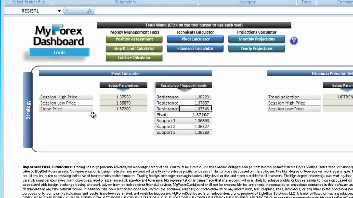Click the Tools Menu black title bar

click(x=194, y=25)
